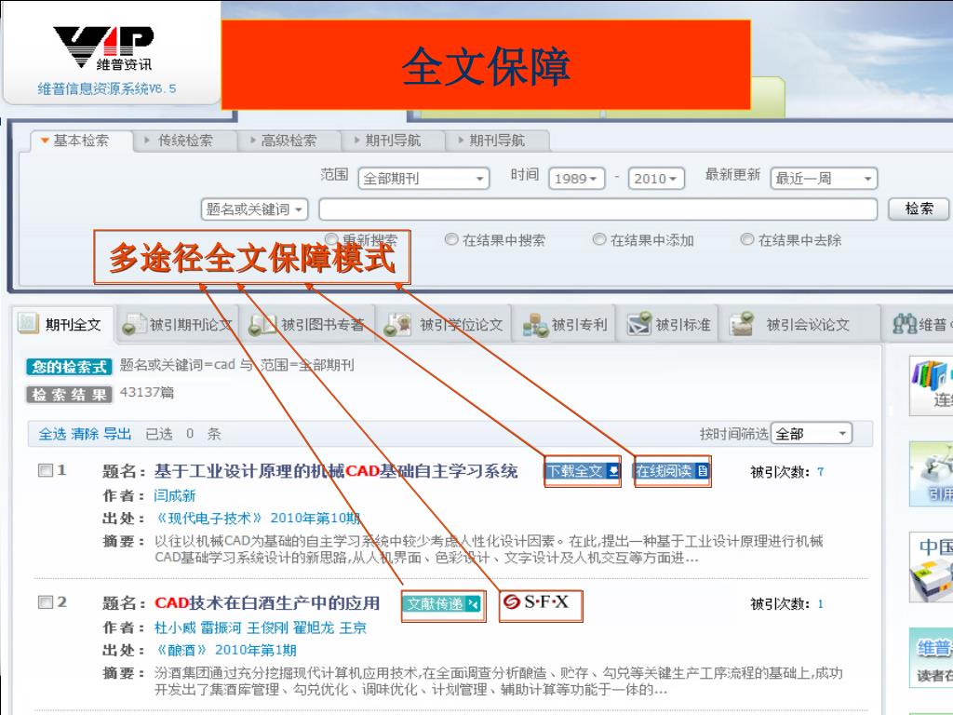Viewport: 953px width, 715px height.
Task: Click the 被引专利 icon
Action: [x=535, y=325]
